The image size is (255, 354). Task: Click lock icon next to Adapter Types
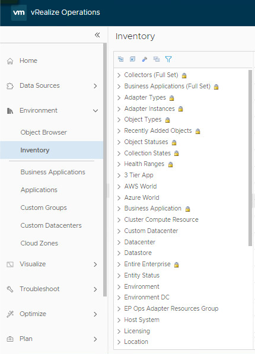coord(171,98)
